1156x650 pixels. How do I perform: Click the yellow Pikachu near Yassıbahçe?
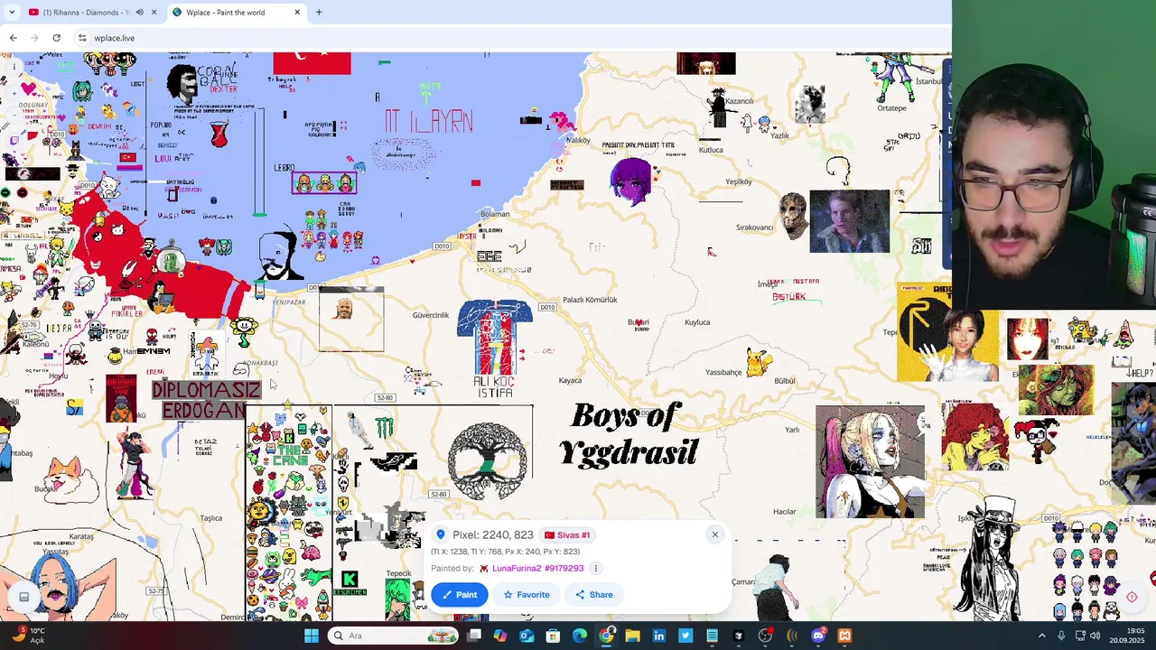pos(759,363)
